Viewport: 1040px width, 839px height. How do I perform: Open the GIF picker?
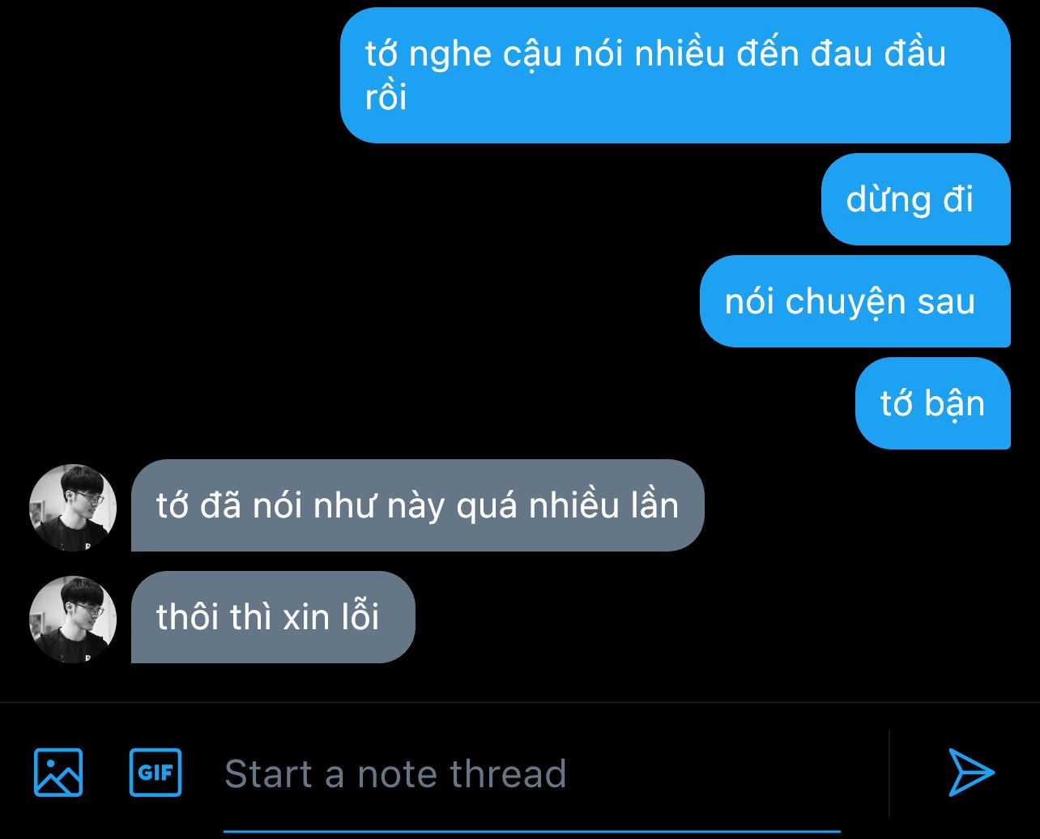click(x=156, y=773)
